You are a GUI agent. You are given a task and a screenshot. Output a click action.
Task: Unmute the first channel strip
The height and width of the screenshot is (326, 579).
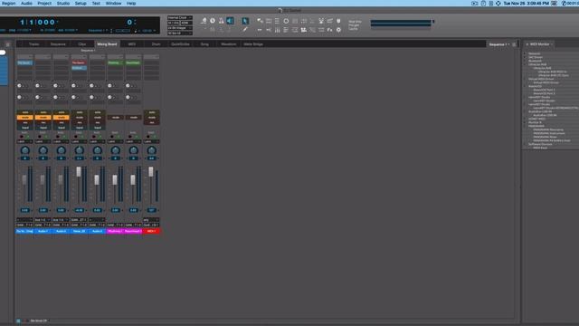tap(24, 118)
